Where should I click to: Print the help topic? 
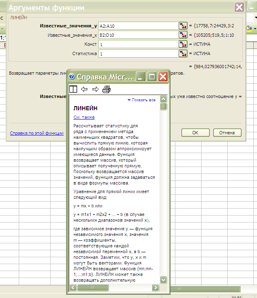pyautogui.click(x=106, y=89)
